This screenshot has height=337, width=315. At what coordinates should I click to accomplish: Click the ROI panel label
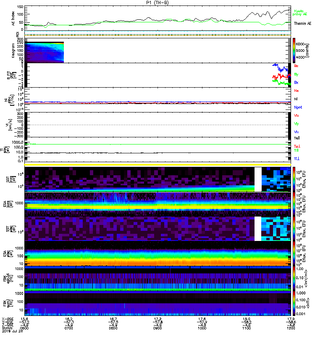(x=18, y=34)
